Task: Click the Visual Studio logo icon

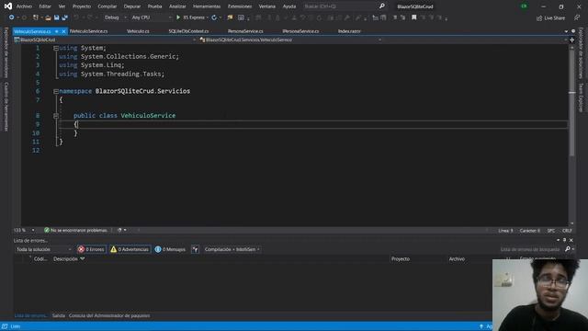Action: (8, 6)
